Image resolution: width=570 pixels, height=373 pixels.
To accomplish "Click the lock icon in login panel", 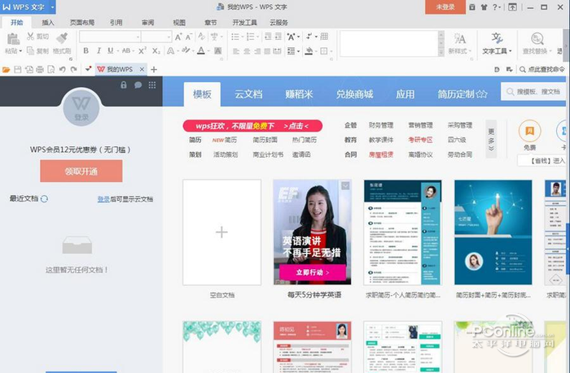I will 124,85.
